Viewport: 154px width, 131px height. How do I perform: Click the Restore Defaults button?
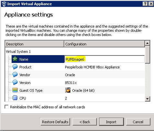pos(55,122)
